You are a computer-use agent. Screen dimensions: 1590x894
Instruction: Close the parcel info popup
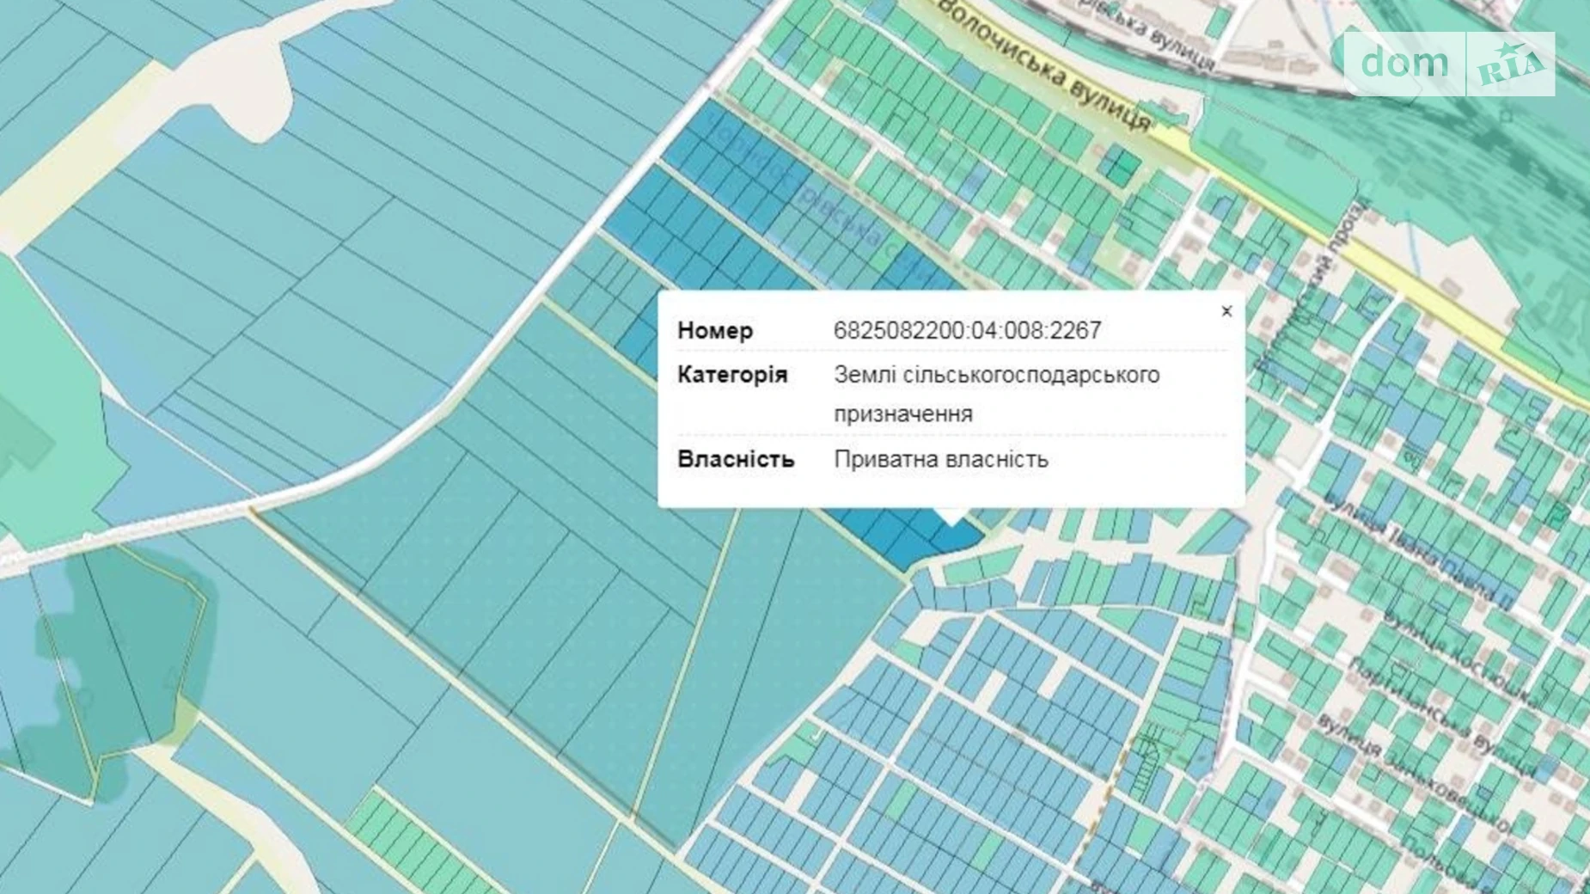pos(1226,311)
